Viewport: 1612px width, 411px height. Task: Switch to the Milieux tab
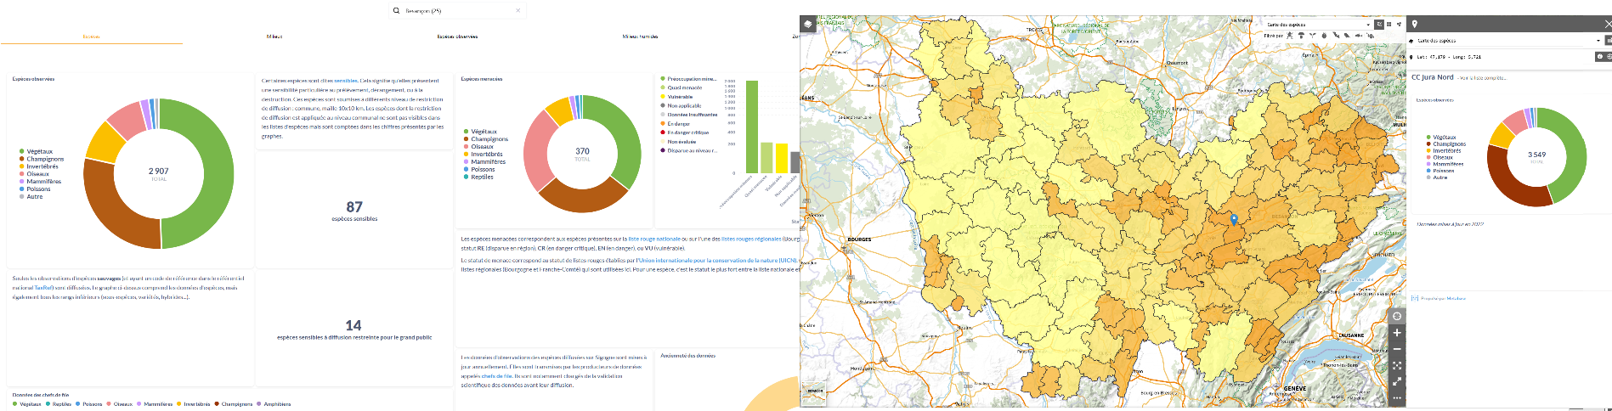point(274,37)
